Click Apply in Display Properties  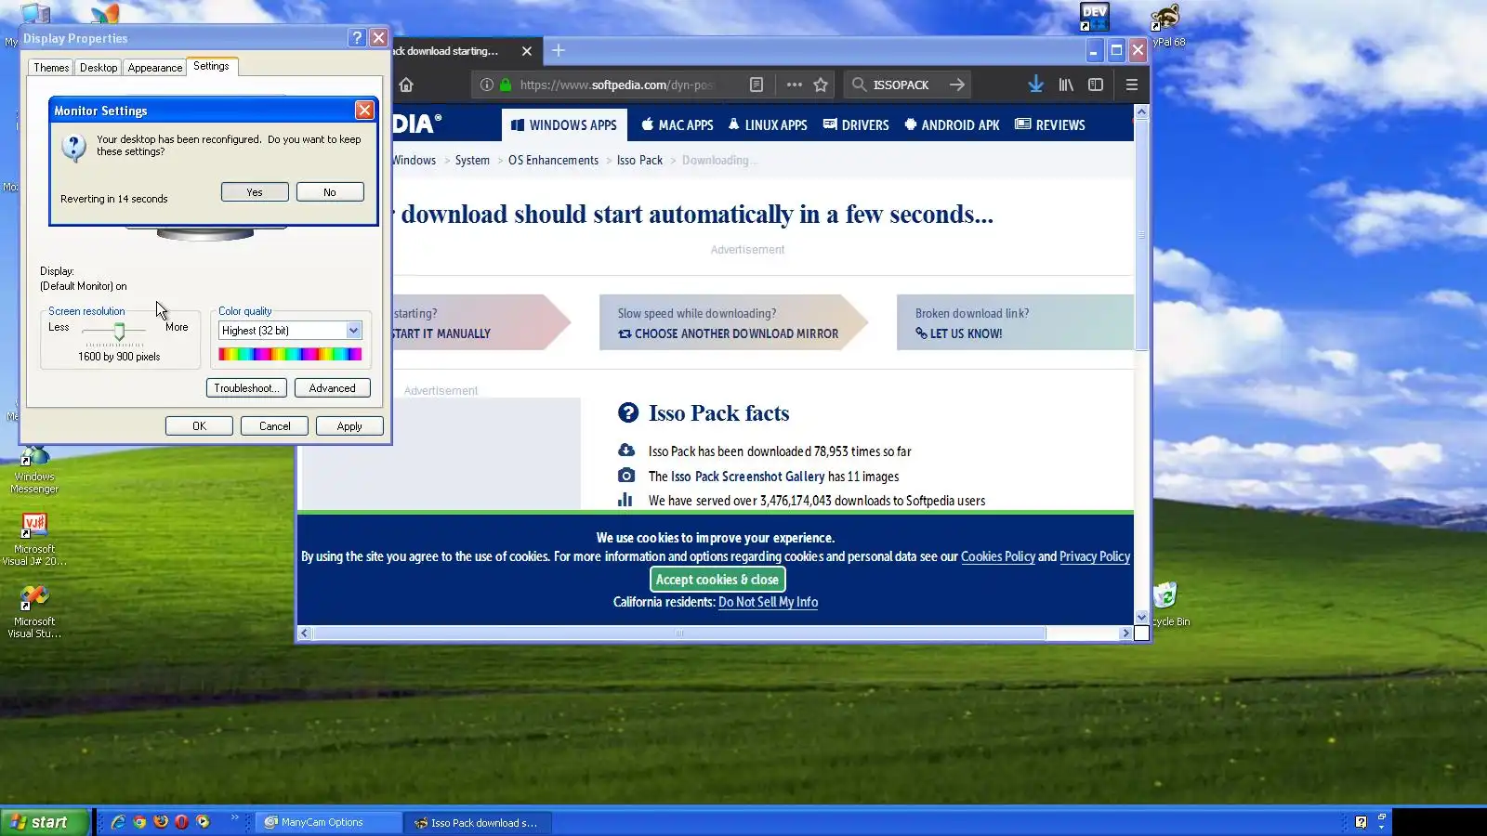coord(349,426)
